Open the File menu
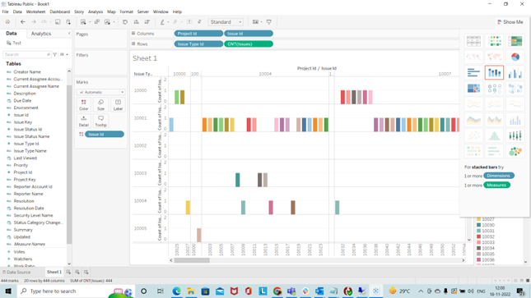This screenshot has width=531, height=298. [x=5, y=11]
